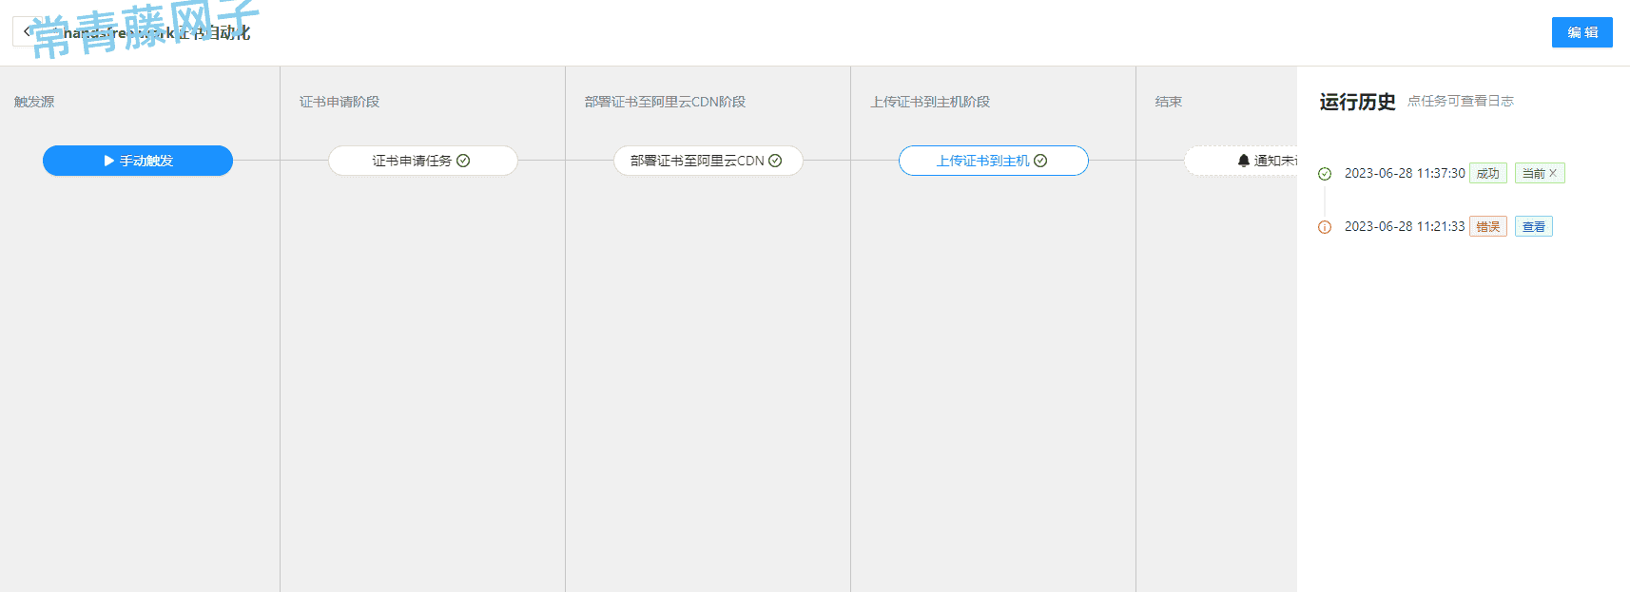The width and height of the screenshot is (1630, 592).
Task: Select run 2023-06-28 11:37:30
Action: click(1405, 173)
